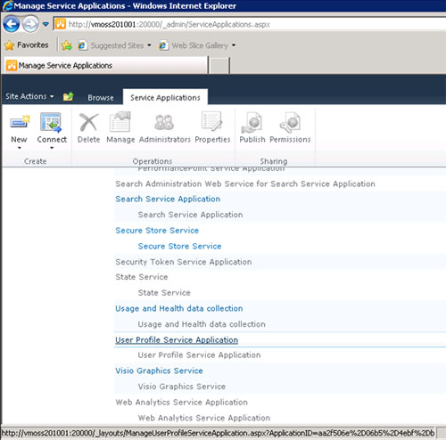Expand the Connect button dropdown arrow
The image size is (446, 440).
[52, 148]
